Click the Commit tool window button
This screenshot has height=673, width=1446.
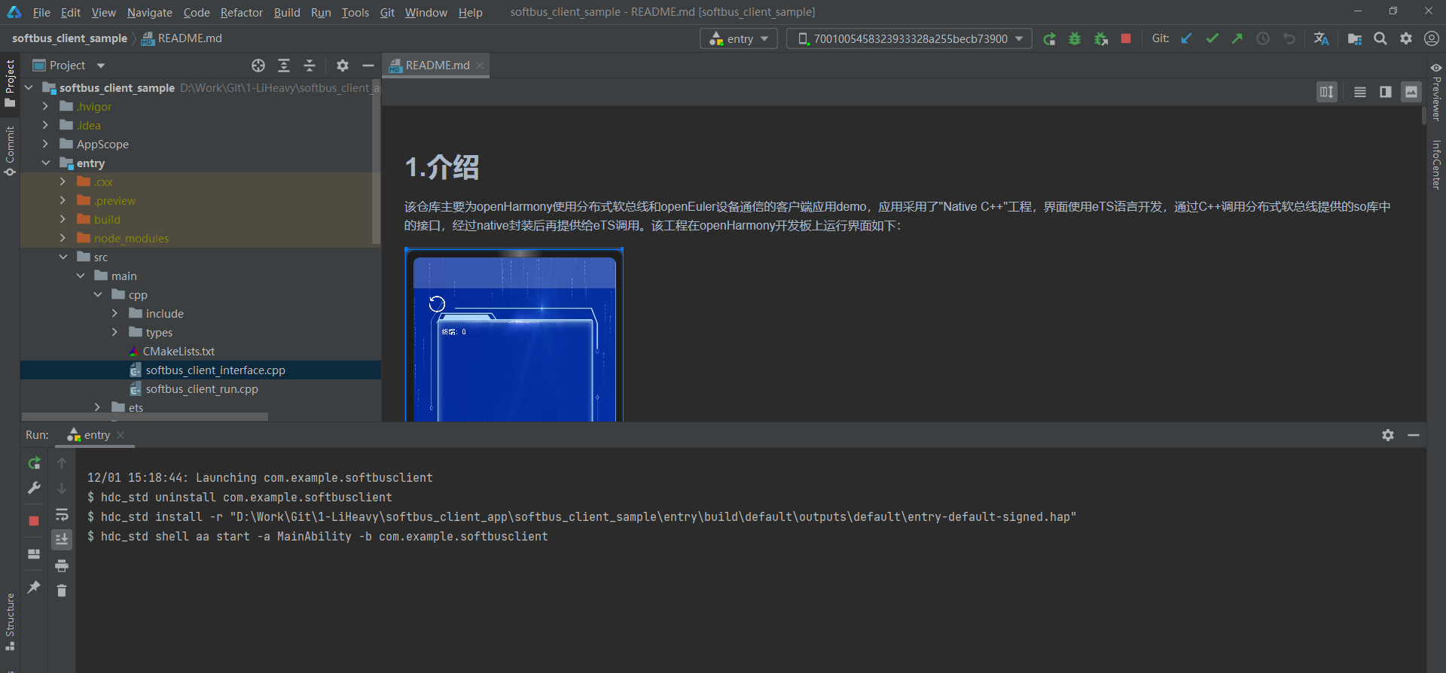click(10, 151)
